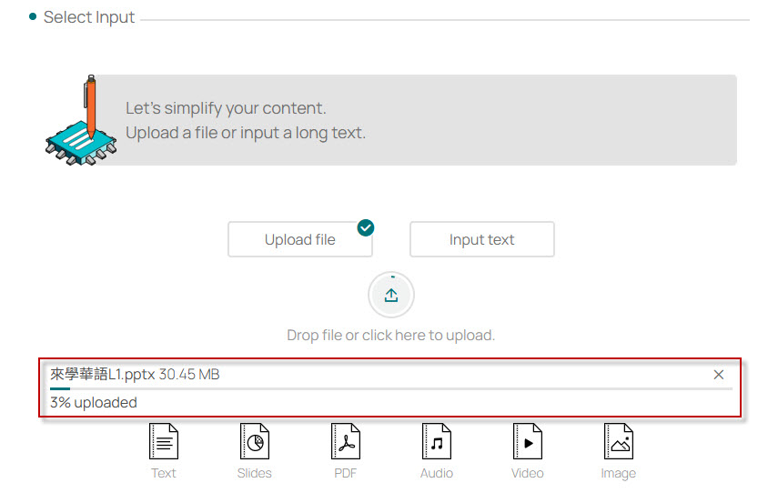This screenshot has height=493, width=768.
Task: Select the Video file type icon
Action: coord(528,442)
